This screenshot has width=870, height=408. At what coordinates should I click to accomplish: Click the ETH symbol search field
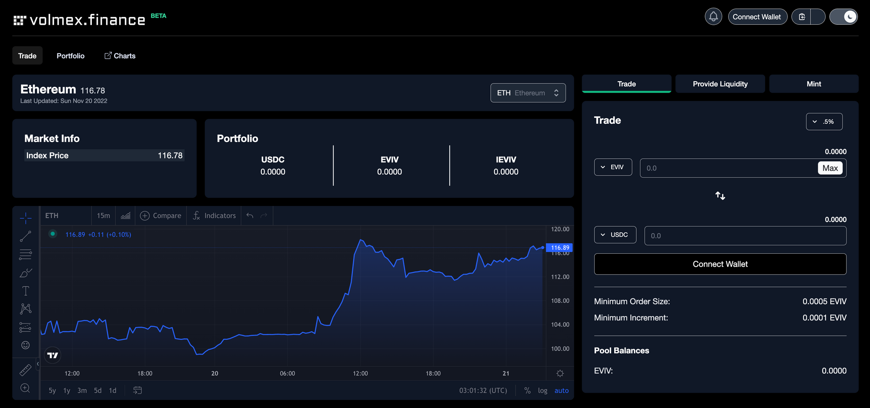pyautogui.click(x=66, y=216)
